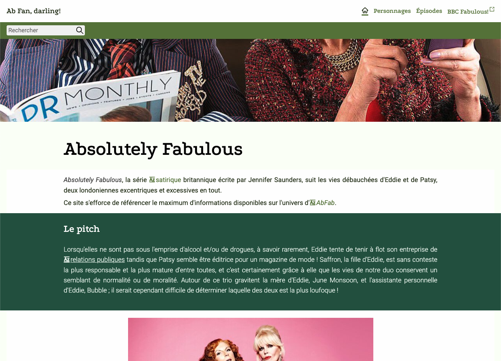The height and width of the screenshot is (361, 501).
Task: Click the pitch paragraph mentioning June Monsoon
Action: 250,270
